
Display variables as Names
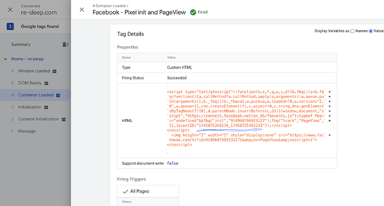(352, 31)
